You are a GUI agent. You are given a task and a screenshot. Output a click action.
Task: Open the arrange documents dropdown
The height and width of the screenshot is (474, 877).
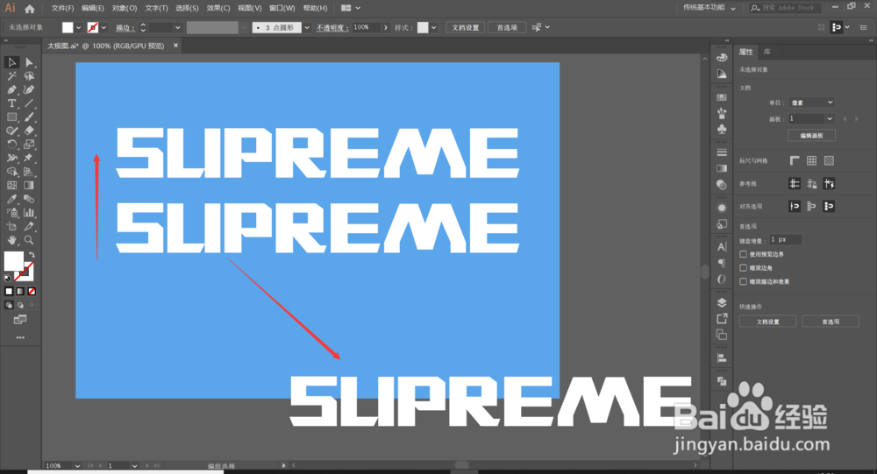(352, 8)
